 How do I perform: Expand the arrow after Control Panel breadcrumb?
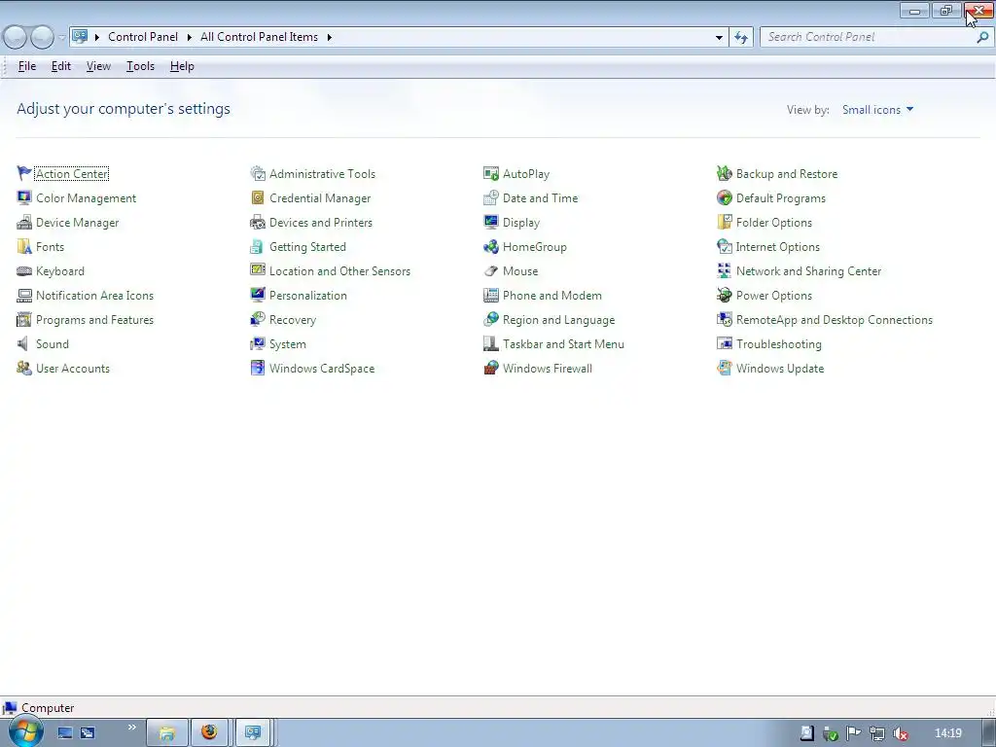click(190, 37)
